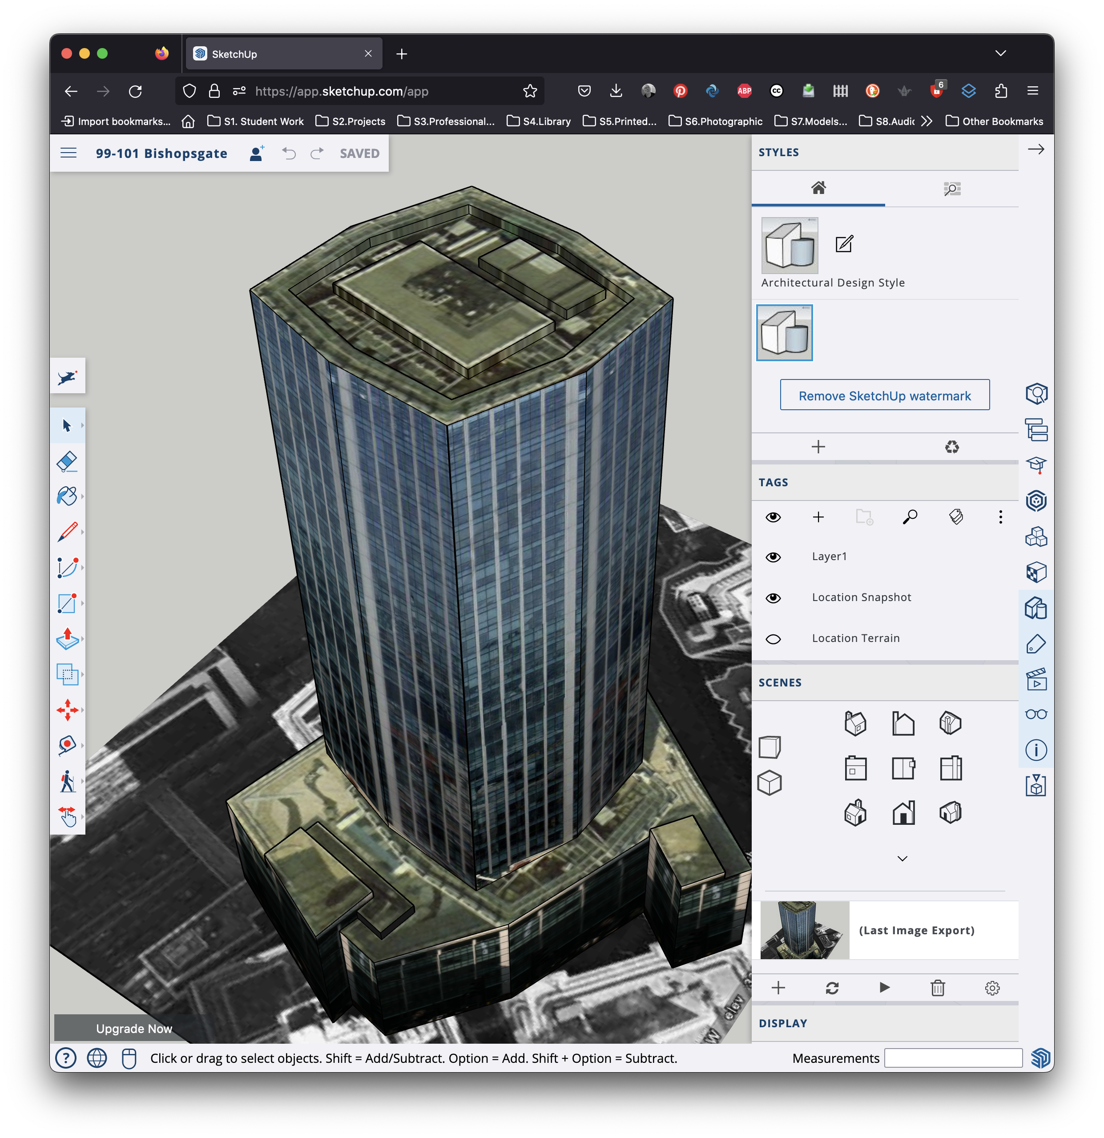This screenshot has height=1138, width=1104.
Task: Edit the Architectural Design Style
Action: [843, 244]
